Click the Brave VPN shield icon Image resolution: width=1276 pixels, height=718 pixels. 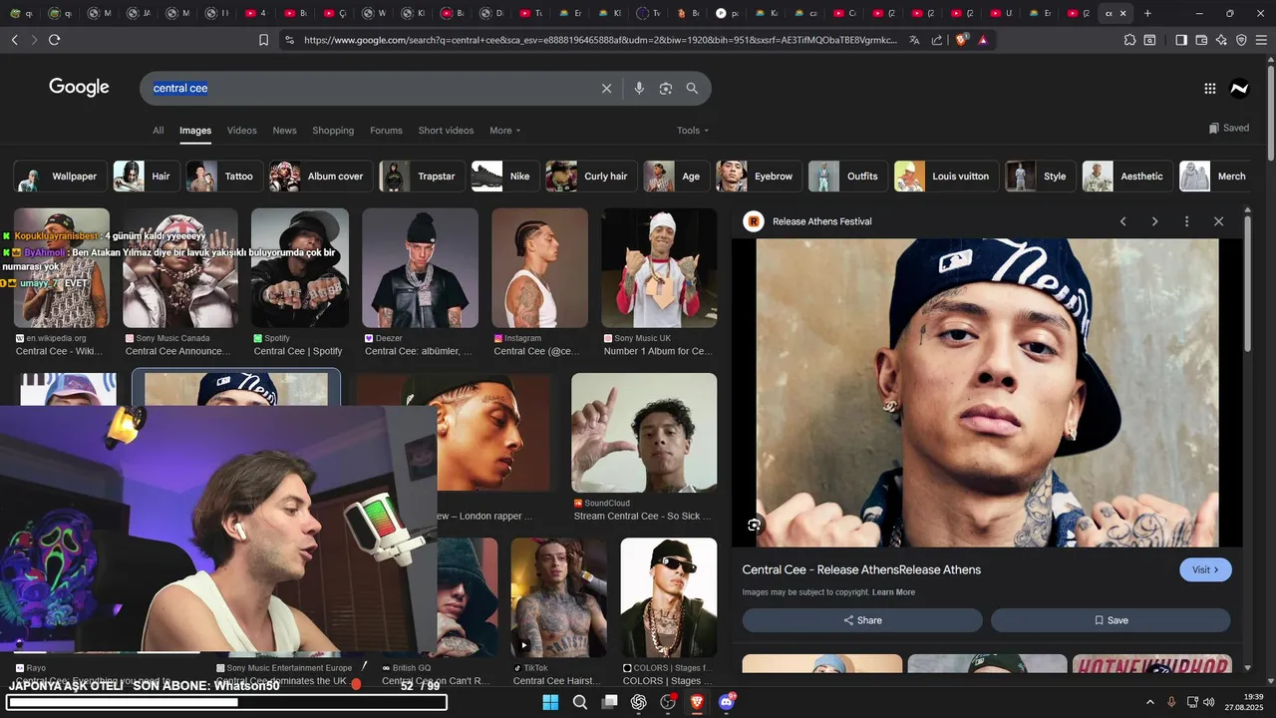[x=1241, y=40]
